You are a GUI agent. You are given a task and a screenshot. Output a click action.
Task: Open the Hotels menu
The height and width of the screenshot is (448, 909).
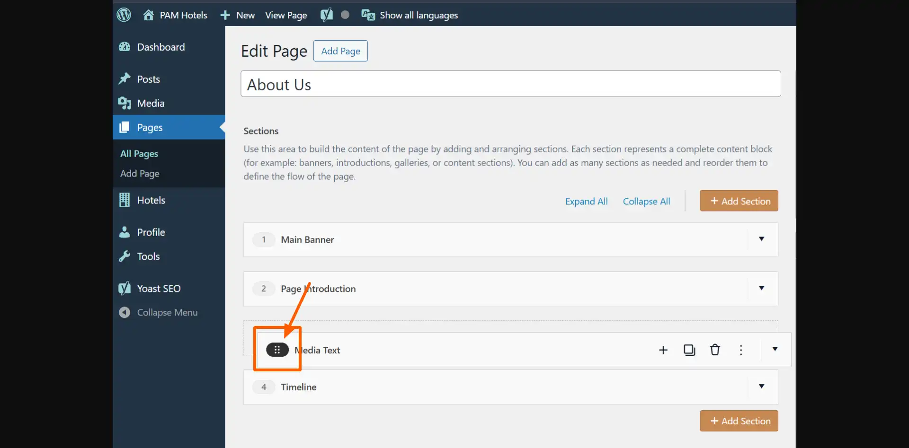tap(151, 200)
